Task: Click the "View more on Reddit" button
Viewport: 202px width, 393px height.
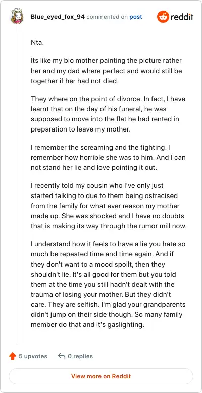Action: pyautogui.click(x=101, y=376)
